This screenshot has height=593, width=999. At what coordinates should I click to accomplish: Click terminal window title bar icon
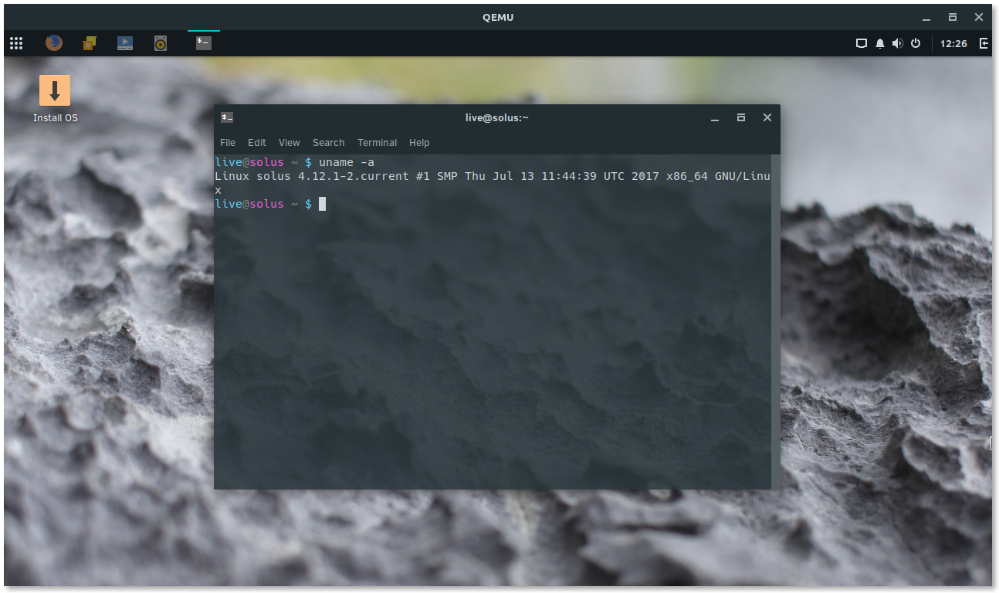[227, 117]
